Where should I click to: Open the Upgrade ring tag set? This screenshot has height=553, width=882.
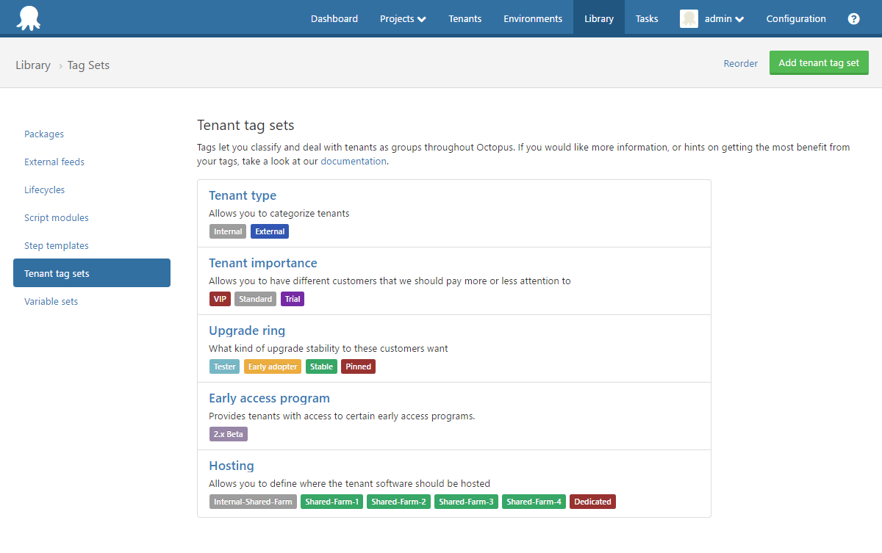pyautogui.click(x=247, y=330)
